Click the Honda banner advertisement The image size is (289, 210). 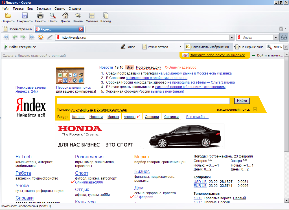click(140, 136)
